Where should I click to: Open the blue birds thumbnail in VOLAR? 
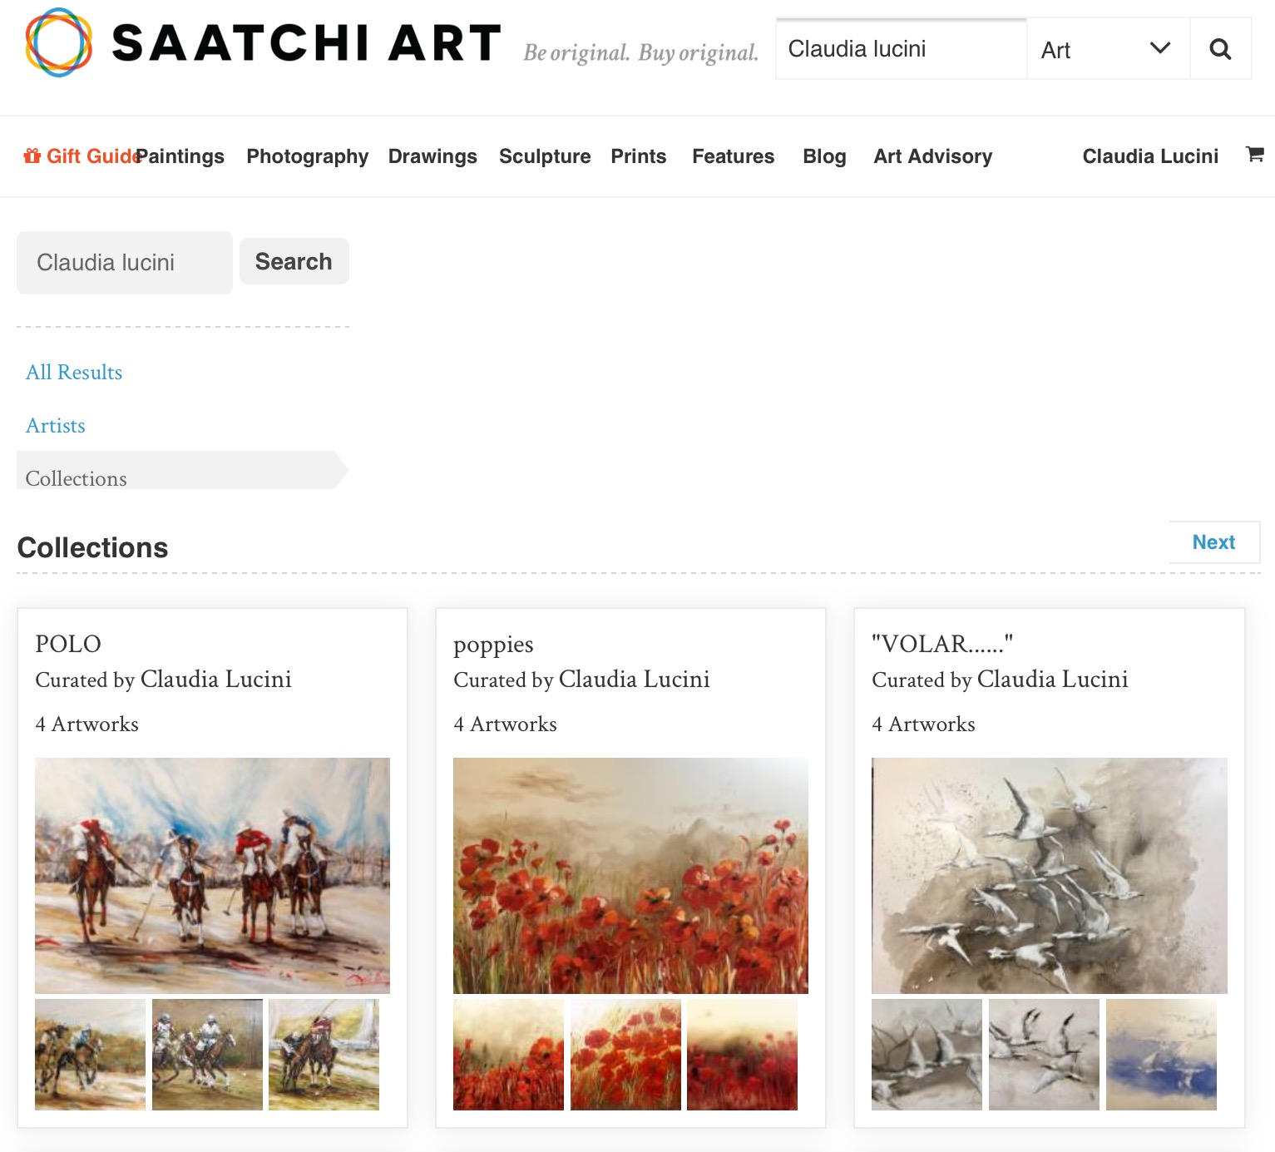coord(1161,1055)
